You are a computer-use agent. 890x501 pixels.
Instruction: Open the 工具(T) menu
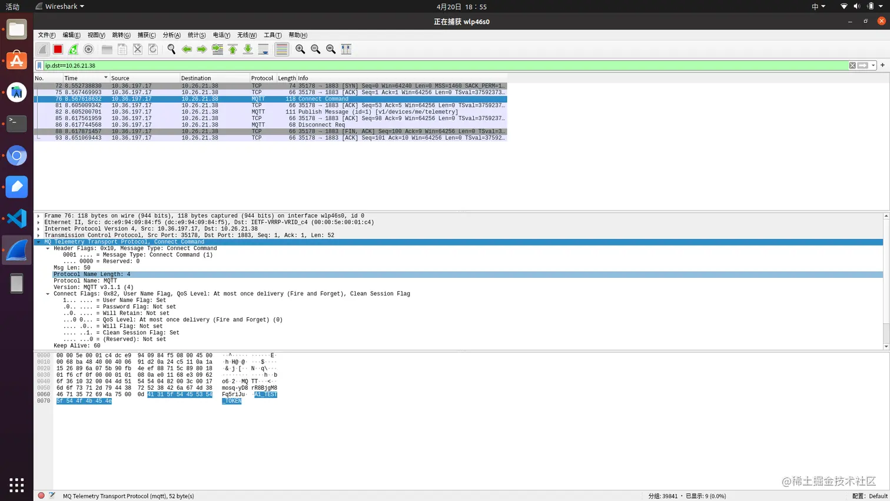pos(273,35)
